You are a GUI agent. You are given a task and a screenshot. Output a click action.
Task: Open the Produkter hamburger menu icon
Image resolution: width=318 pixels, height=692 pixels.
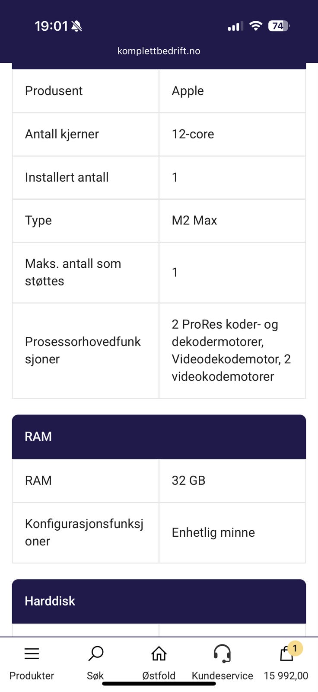point(32,654)
